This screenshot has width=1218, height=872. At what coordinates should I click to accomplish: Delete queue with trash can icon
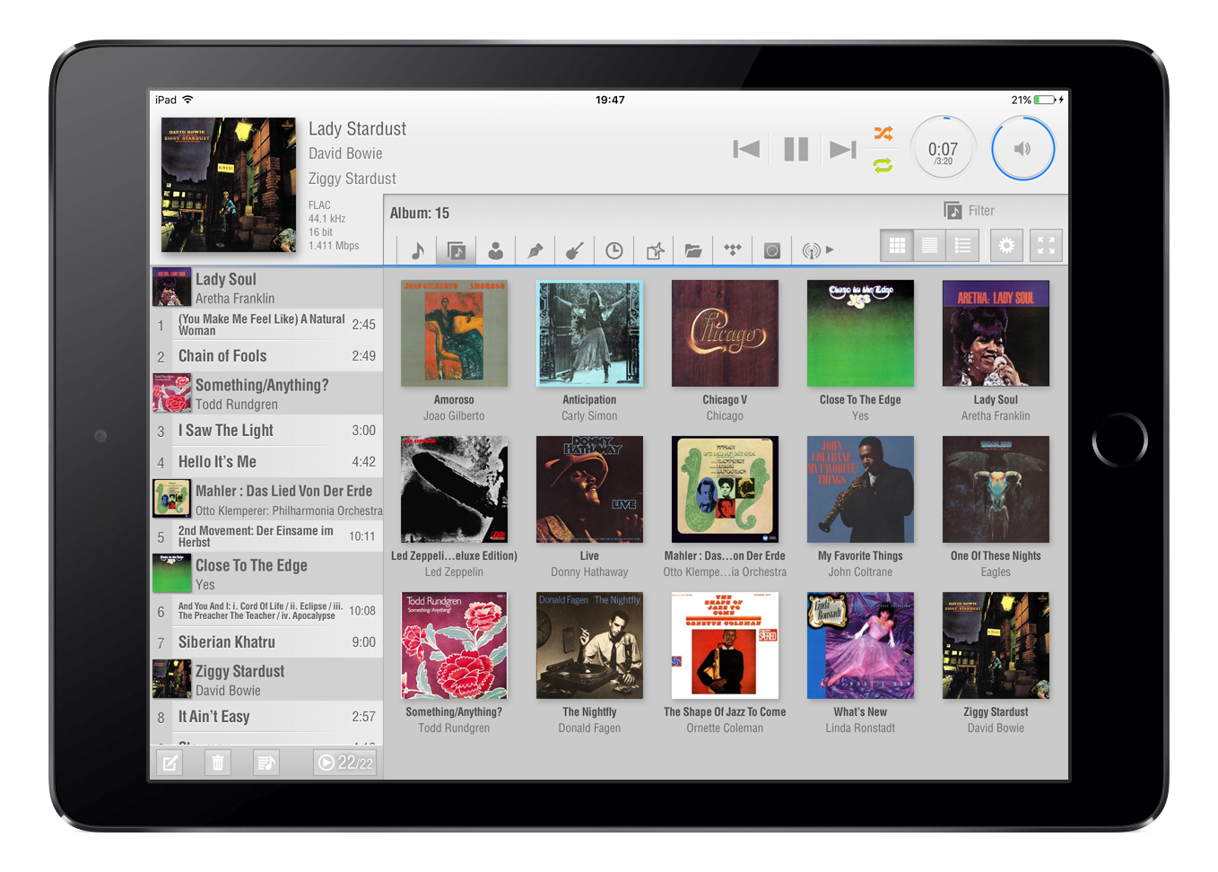pos(218,763)
